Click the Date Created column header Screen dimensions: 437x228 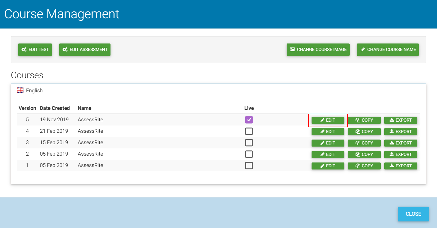pyautogui.click(x=55, y=108)
